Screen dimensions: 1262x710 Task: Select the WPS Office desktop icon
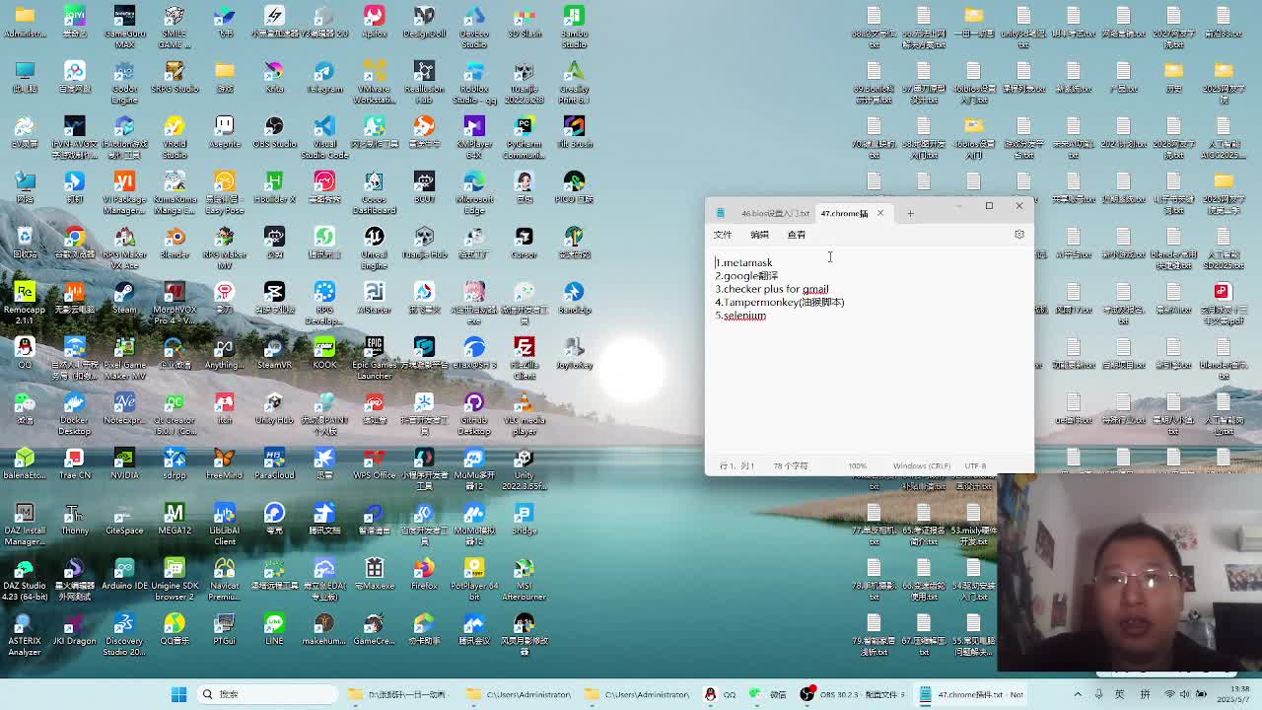click(x=375, y=464)
